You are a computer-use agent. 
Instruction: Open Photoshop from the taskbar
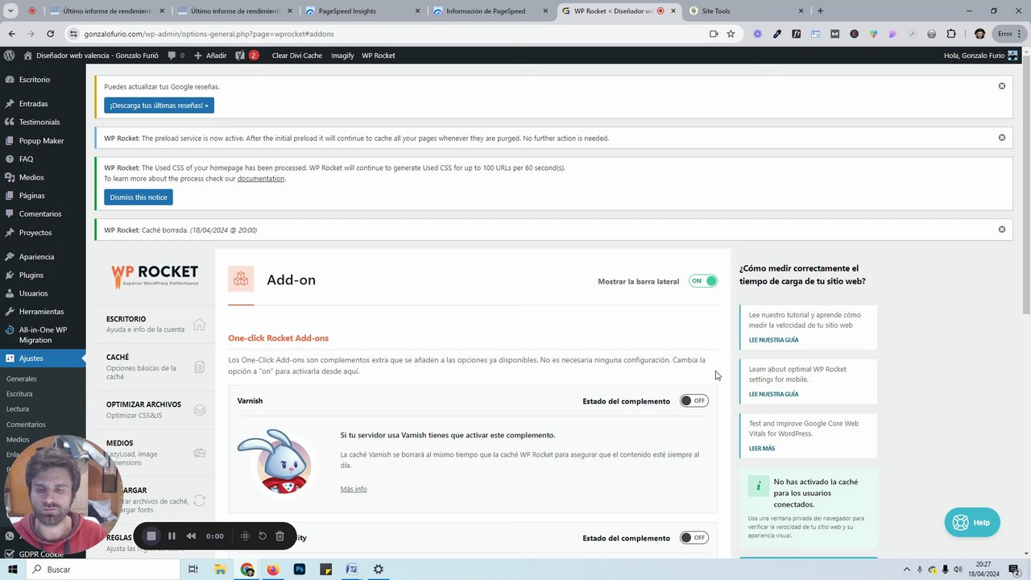pos(299,570)
